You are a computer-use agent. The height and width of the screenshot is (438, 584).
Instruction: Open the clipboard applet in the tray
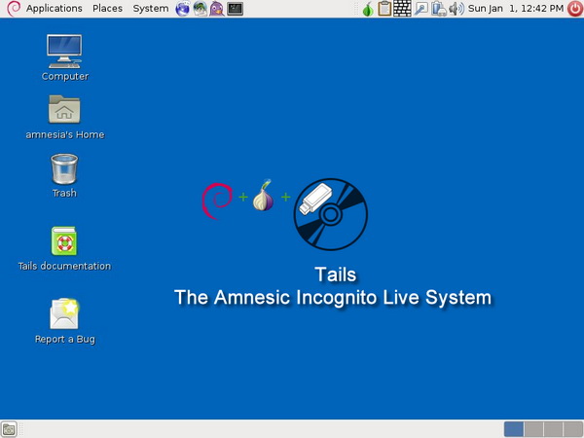384,9
